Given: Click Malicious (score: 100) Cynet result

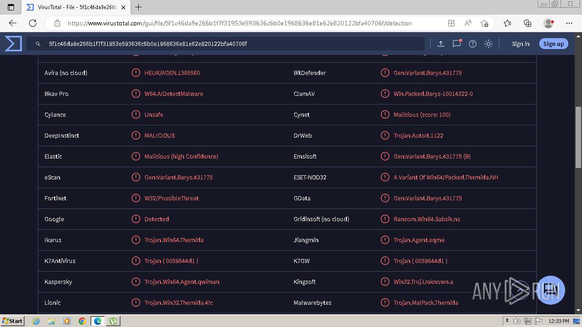Looking at the screenshot, I should coord(422,114).
